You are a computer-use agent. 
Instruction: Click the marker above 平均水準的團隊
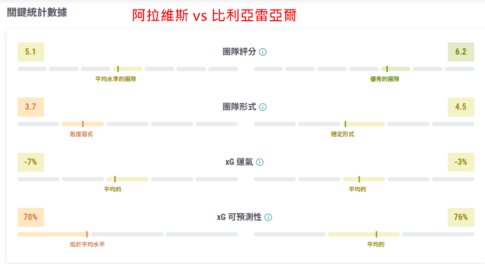click(x=118, y=69)
